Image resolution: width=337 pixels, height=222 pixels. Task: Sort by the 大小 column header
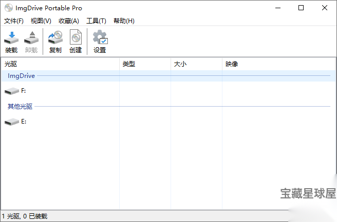pos(196,64)
